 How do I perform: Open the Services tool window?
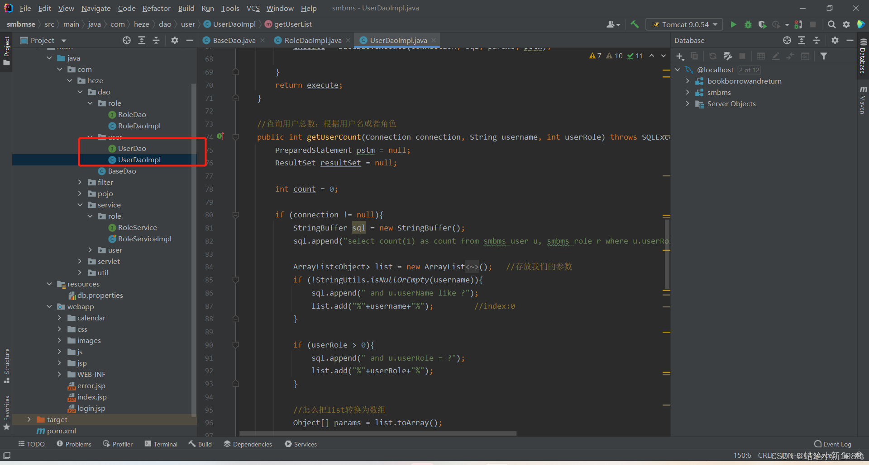[301, 444]
